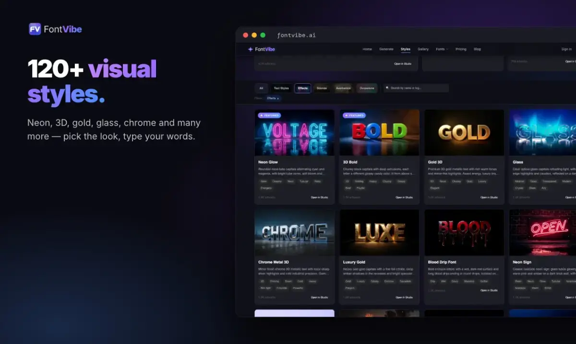Select the Styles nav item

(x=406, y=49)
